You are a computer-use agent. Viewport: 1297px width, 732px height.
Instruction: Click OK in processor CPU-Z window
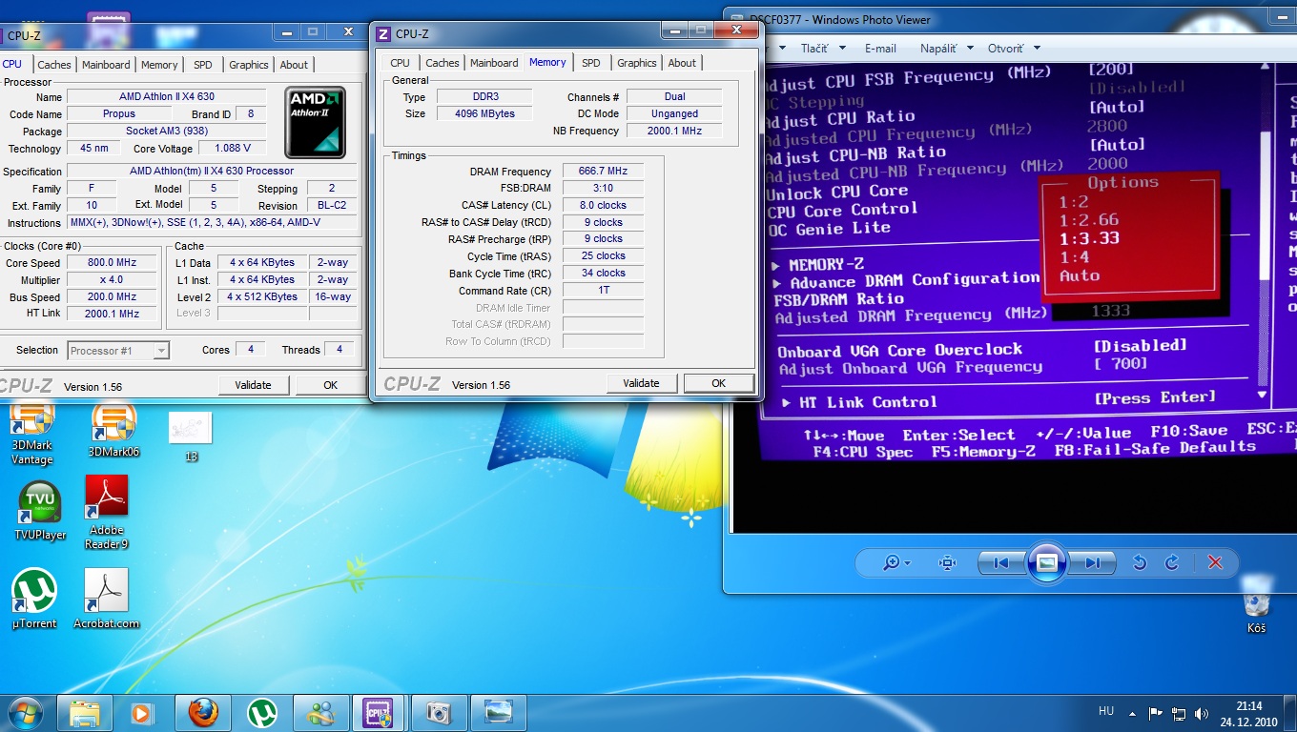coord(330,385)
